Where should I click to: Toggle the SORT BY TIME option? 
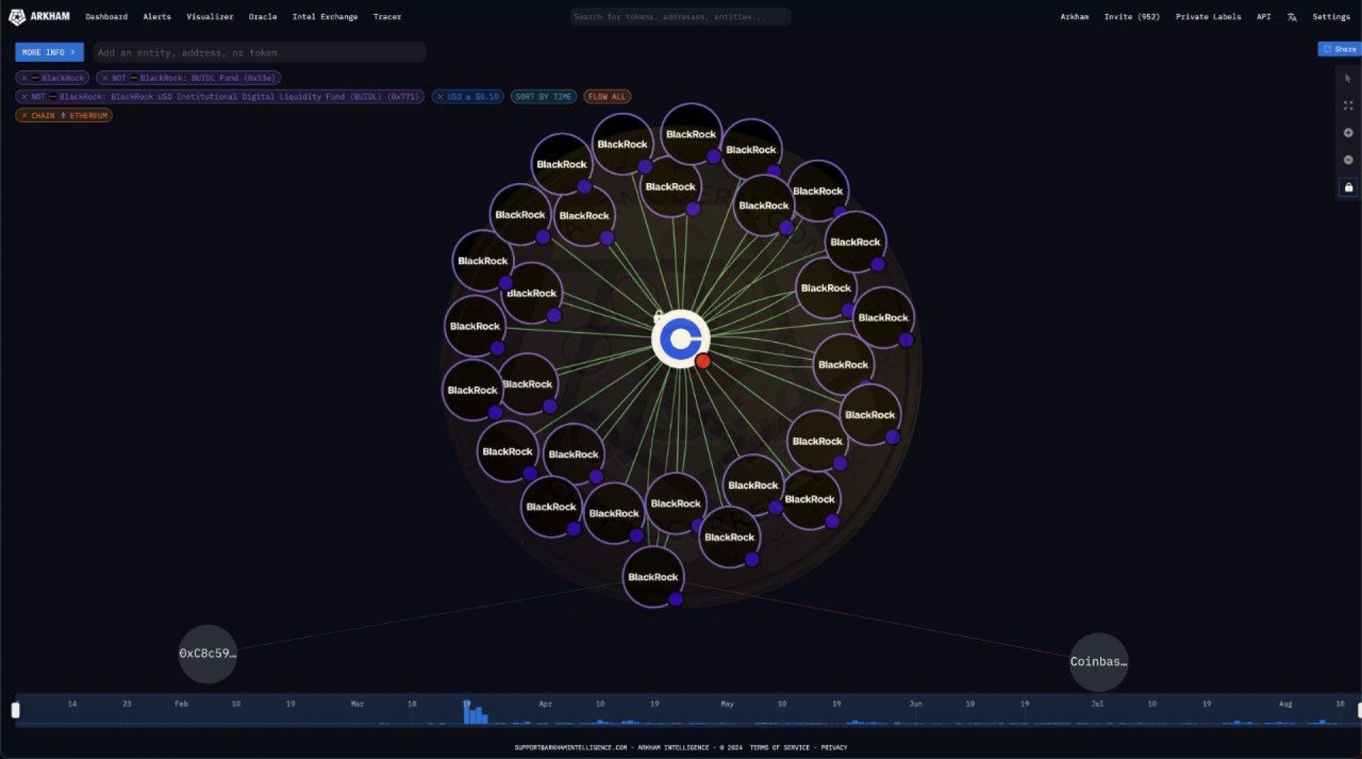click(543, 96)
